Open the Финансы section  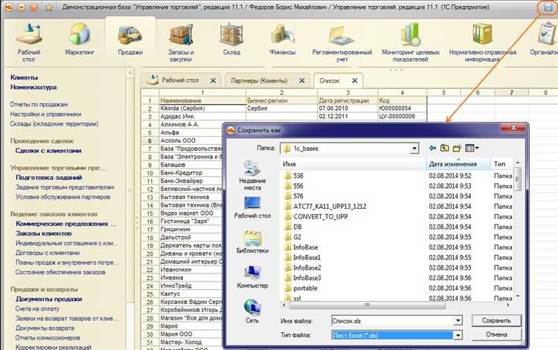[283, 40]
